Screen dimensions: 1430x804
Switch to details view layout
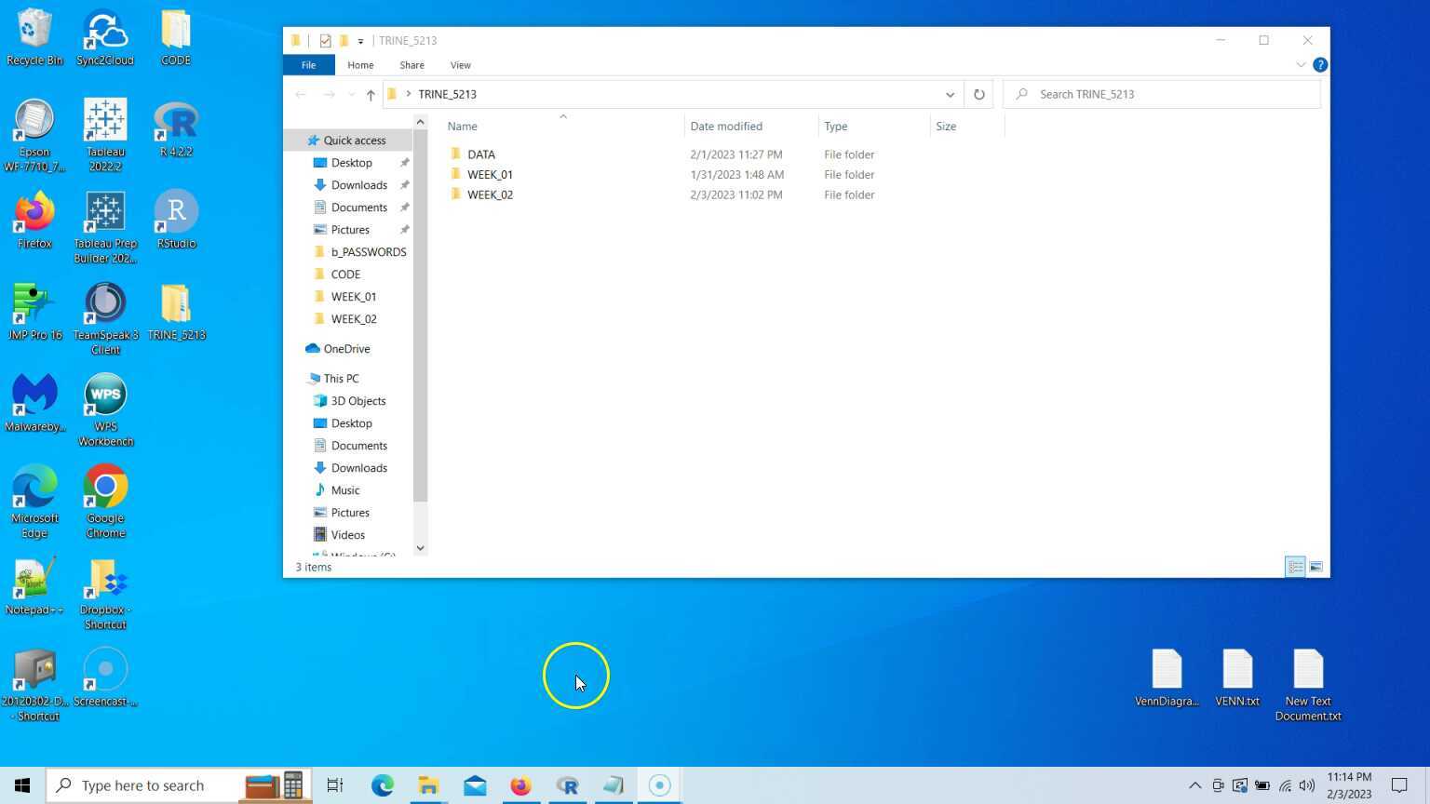(x=1295, y=567)
